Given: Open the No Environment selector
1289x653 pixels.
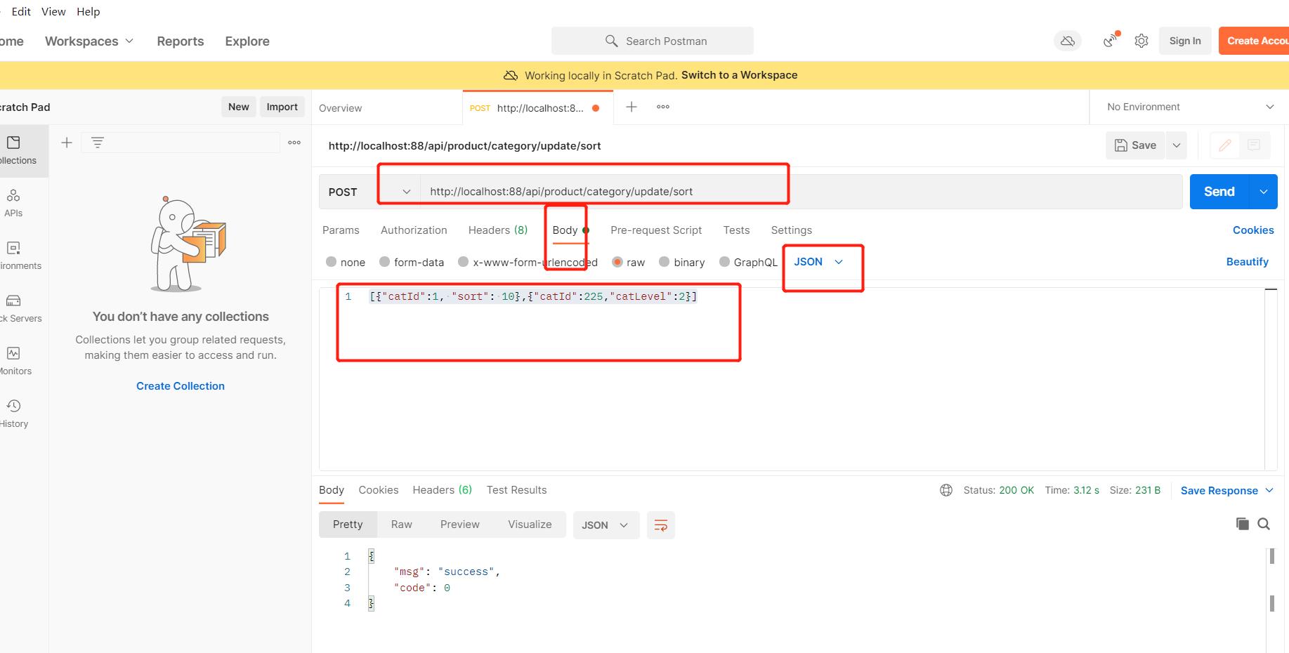Looking at the screenshot, I should (1190, 107).
